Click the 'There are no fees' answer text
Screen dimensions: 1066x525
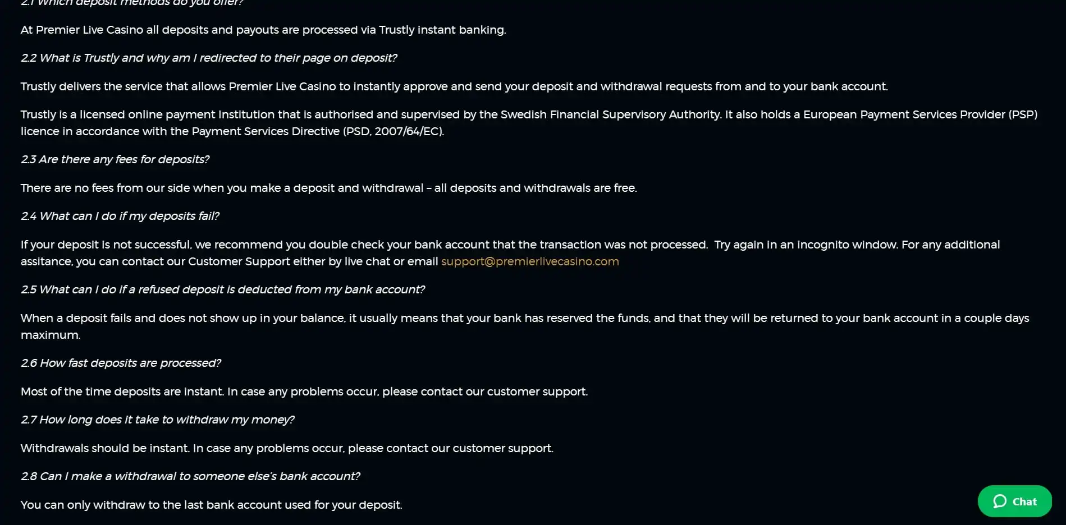click(x=328, y=188)
